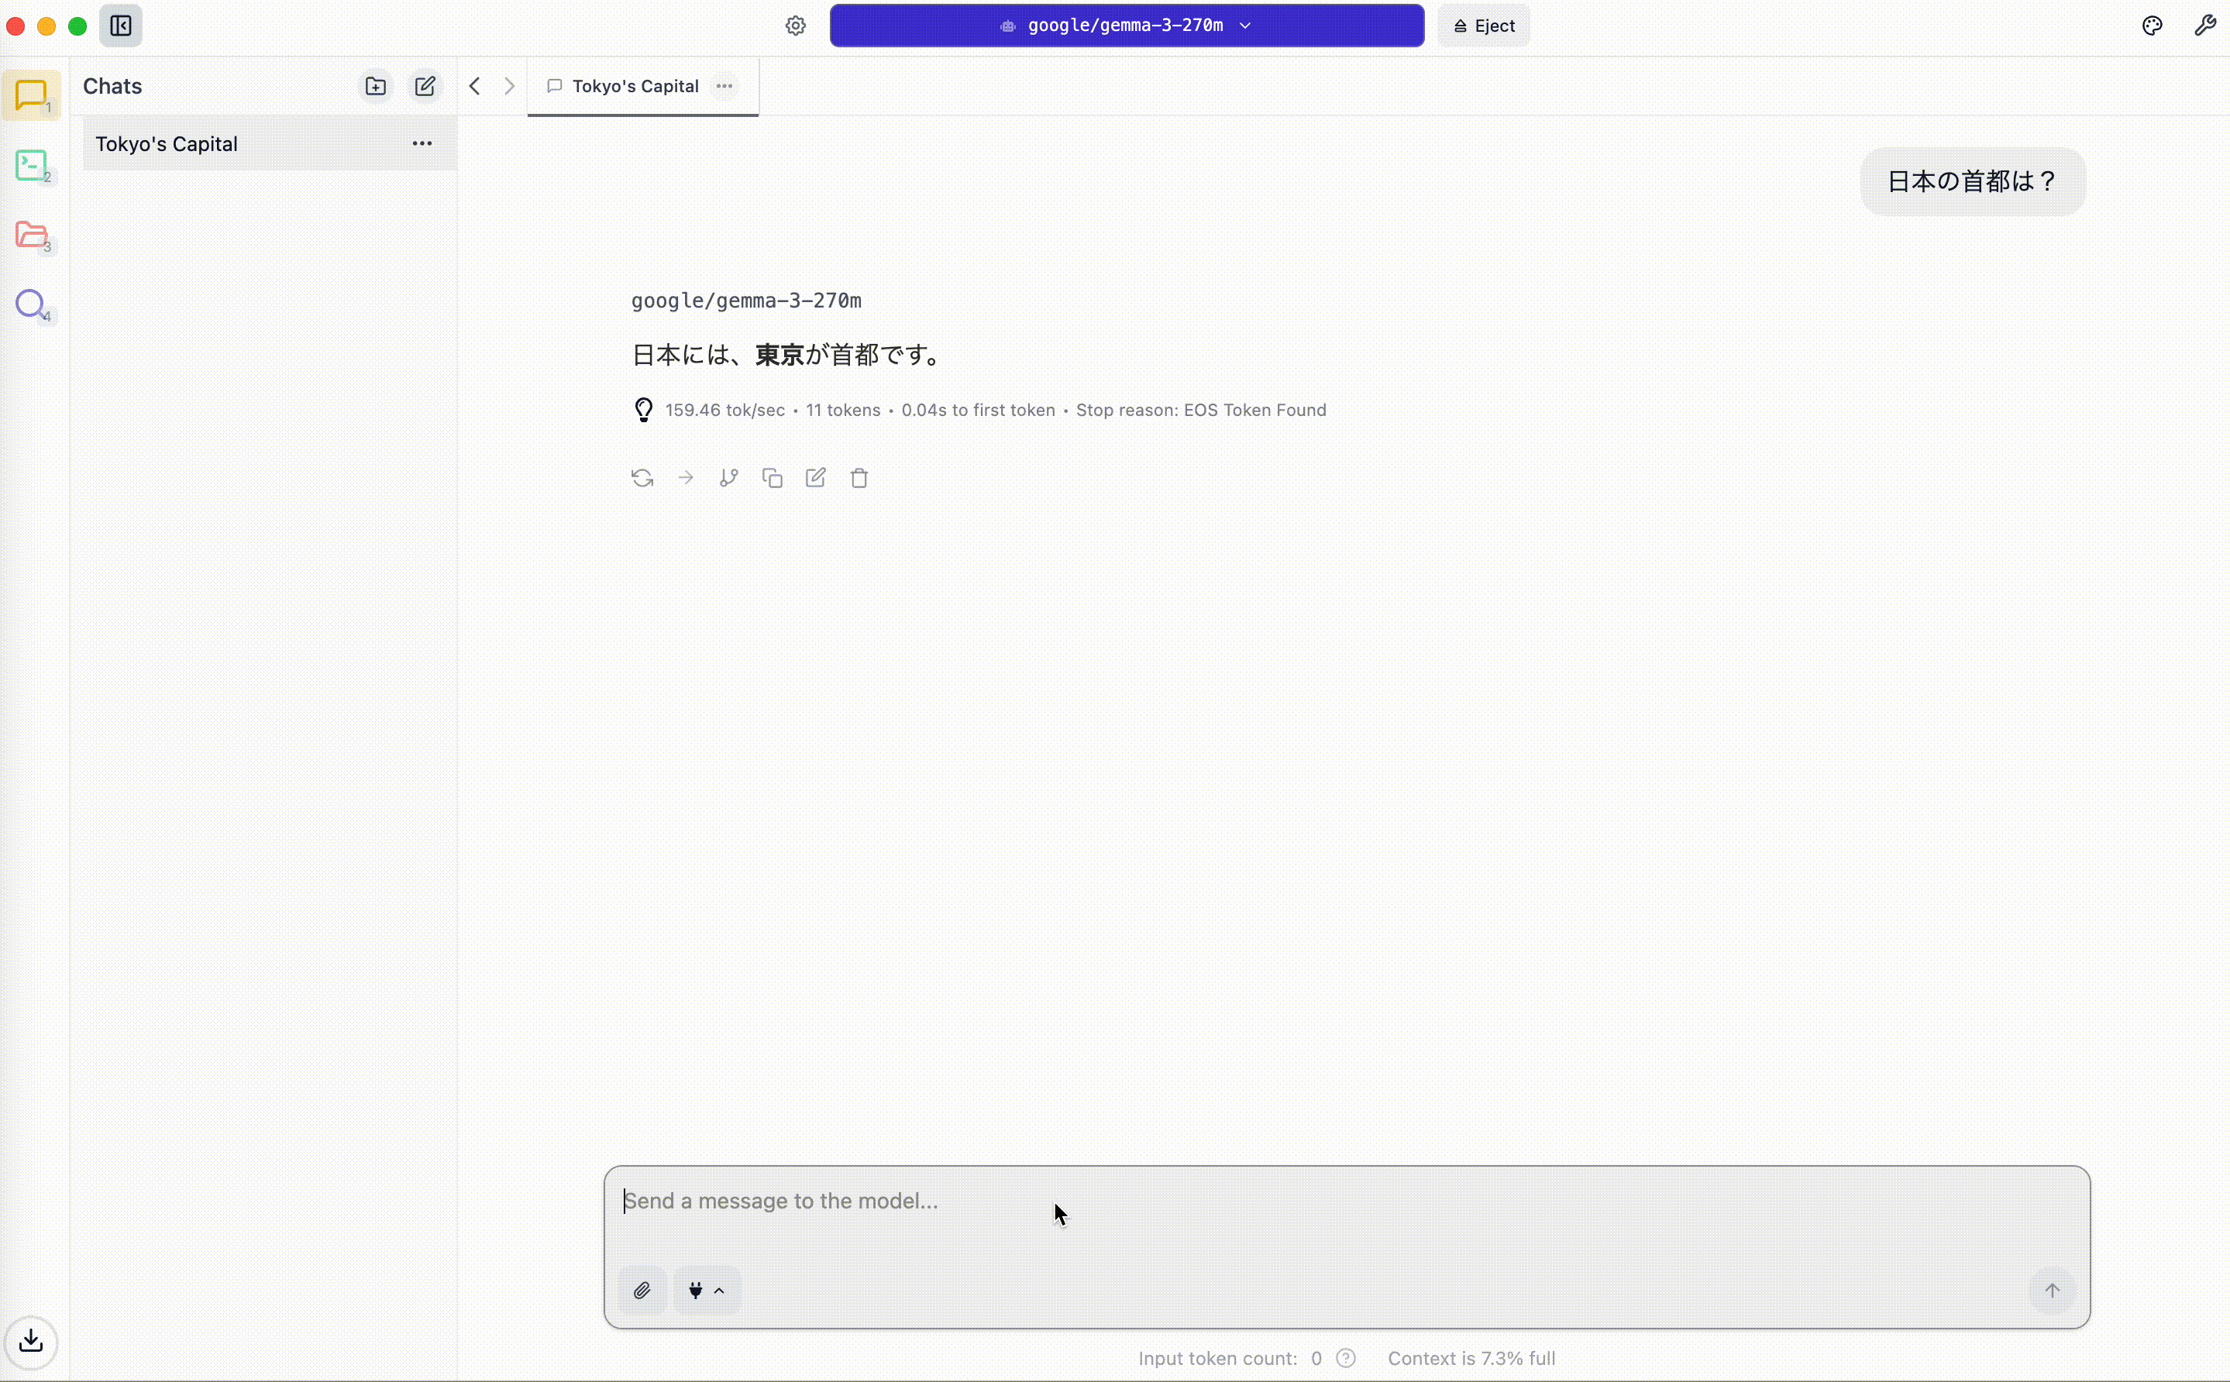Open the appearance palette theme picker
The width and height of the screenshot is (2230, 1382).
pos(2152,26)
